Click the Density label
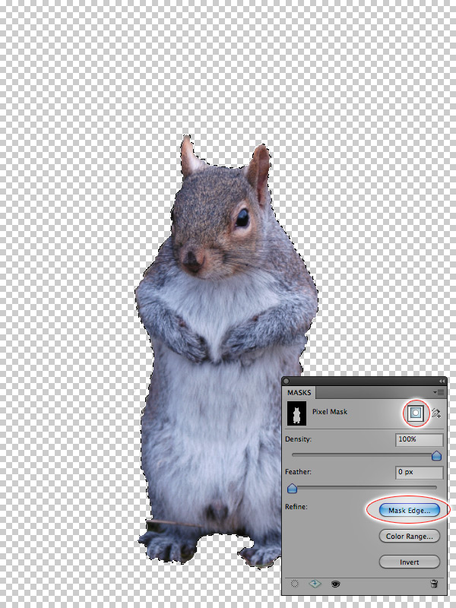The image size is (456, 608). click(298, 439)
